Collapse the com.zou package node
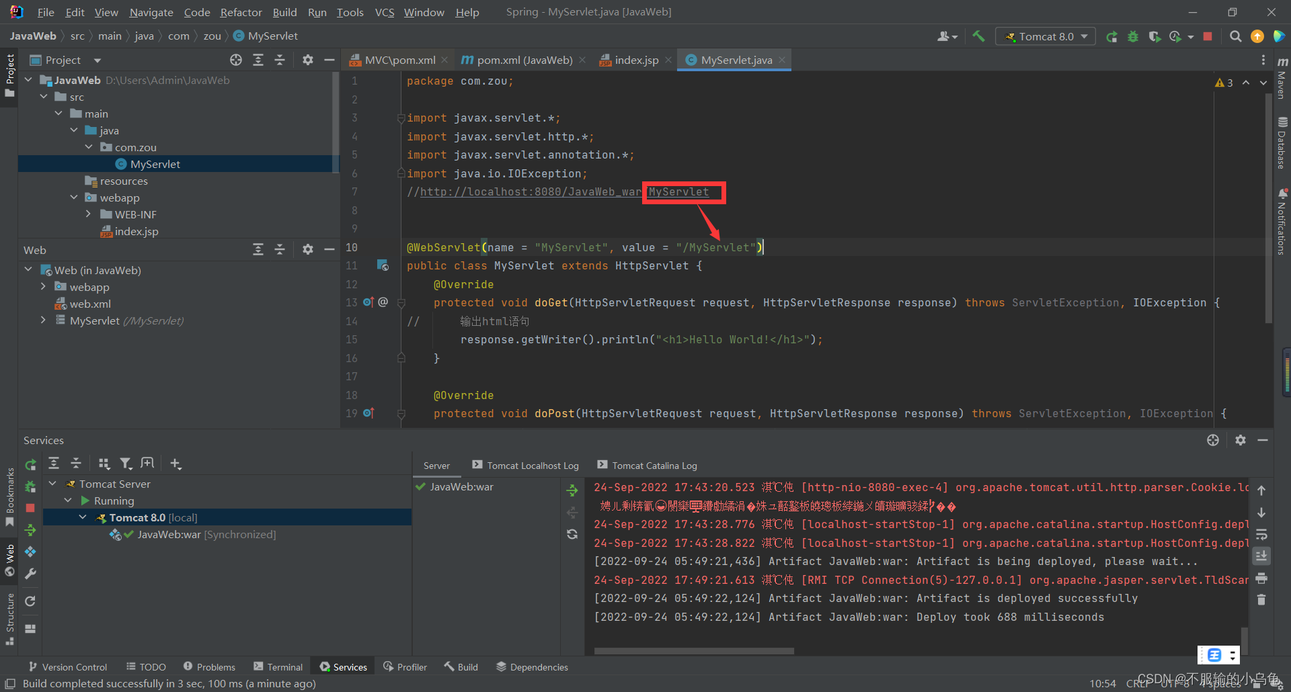 tap(89, 147)
